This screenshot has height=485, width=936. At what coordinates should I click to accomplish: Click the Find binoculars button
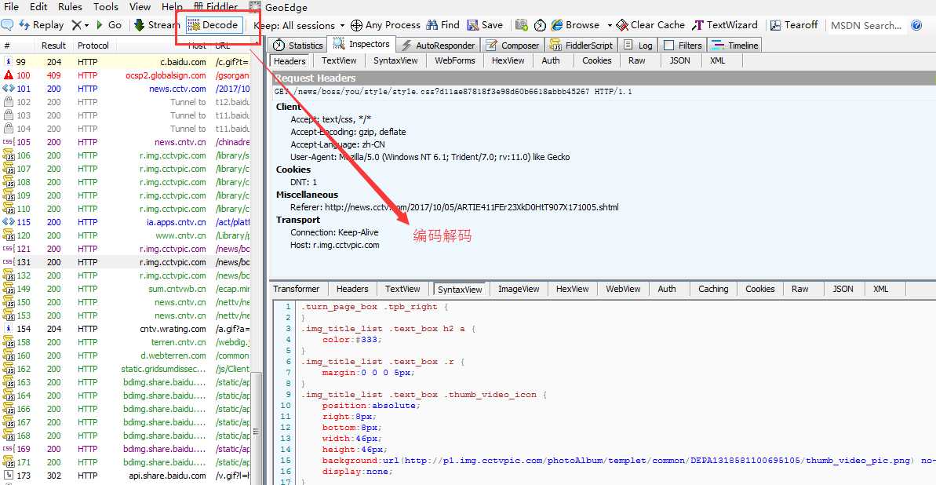[443, 25]
